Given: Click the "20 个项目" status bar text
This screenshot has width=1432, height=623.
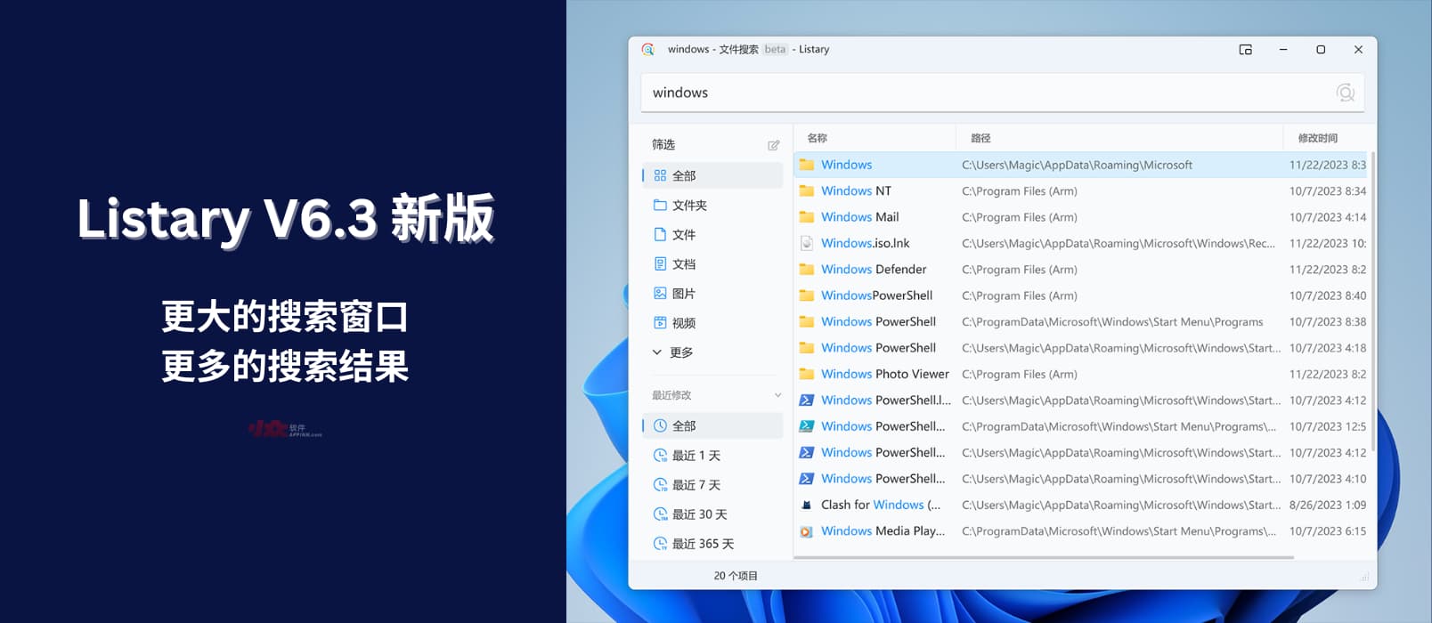Looking at the screenshot, I should coord(736,576).
